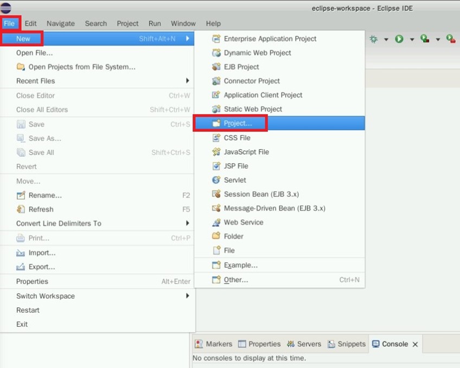The image size is (460, 368).
Task: Close the Console tab
Action: 415,344
